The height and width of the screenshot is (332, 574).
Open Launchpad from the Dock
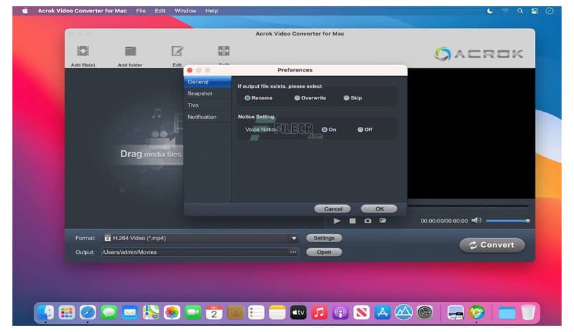coord(67,313)
